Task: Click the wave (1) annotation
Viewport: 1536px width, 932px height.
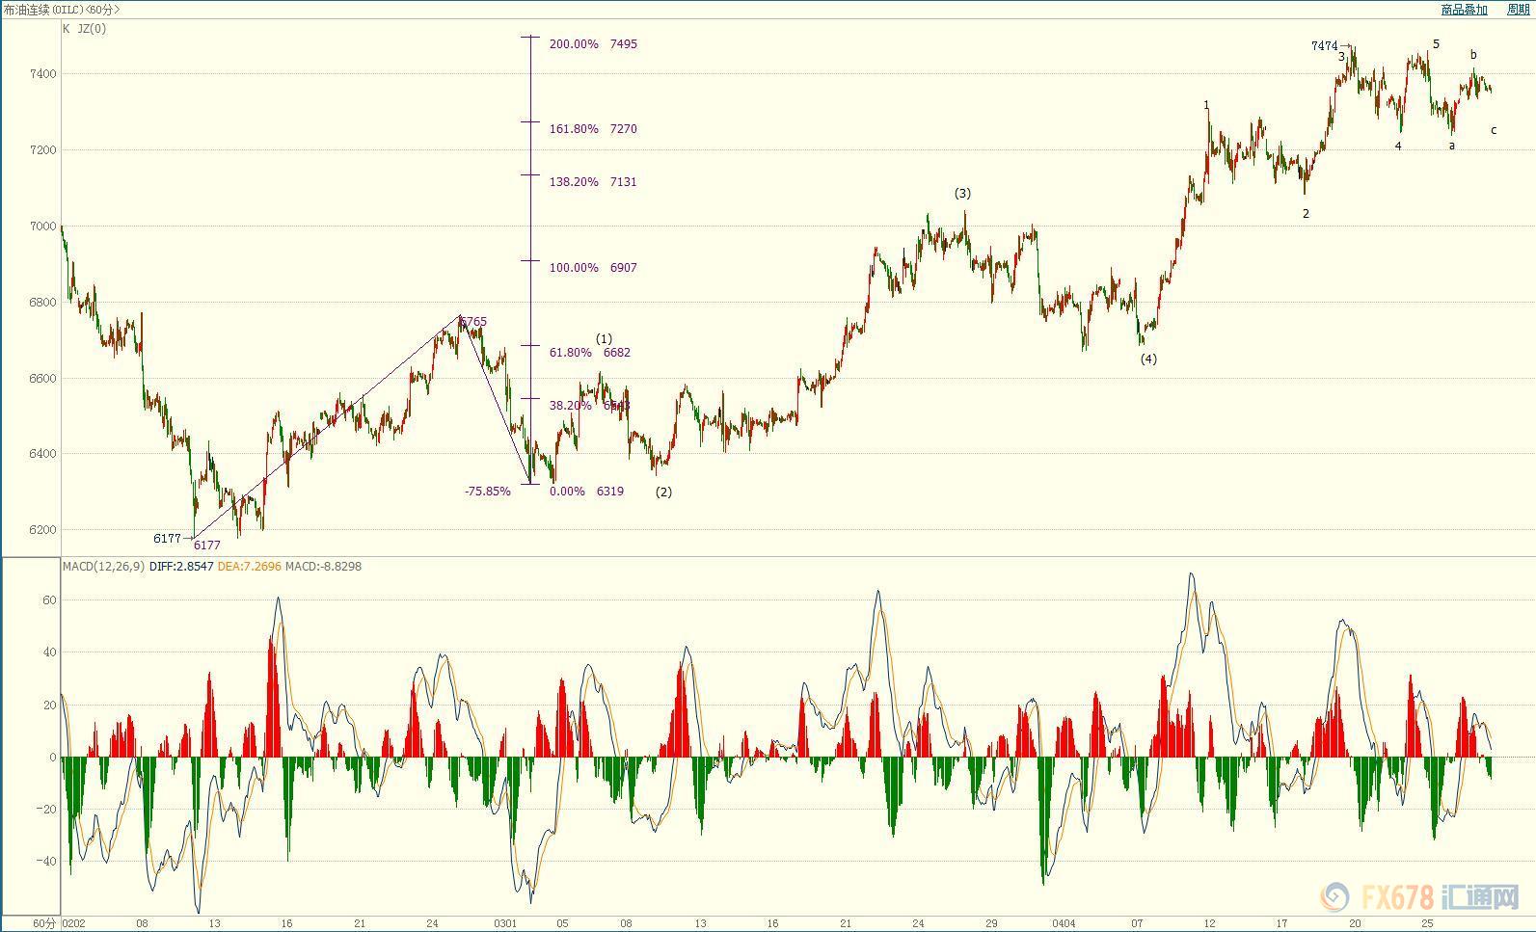Action: (604, 339)
